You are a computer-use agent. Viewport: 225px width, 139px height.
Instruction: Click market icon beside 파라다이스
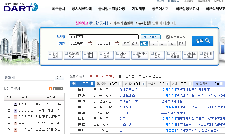(15, 111)
